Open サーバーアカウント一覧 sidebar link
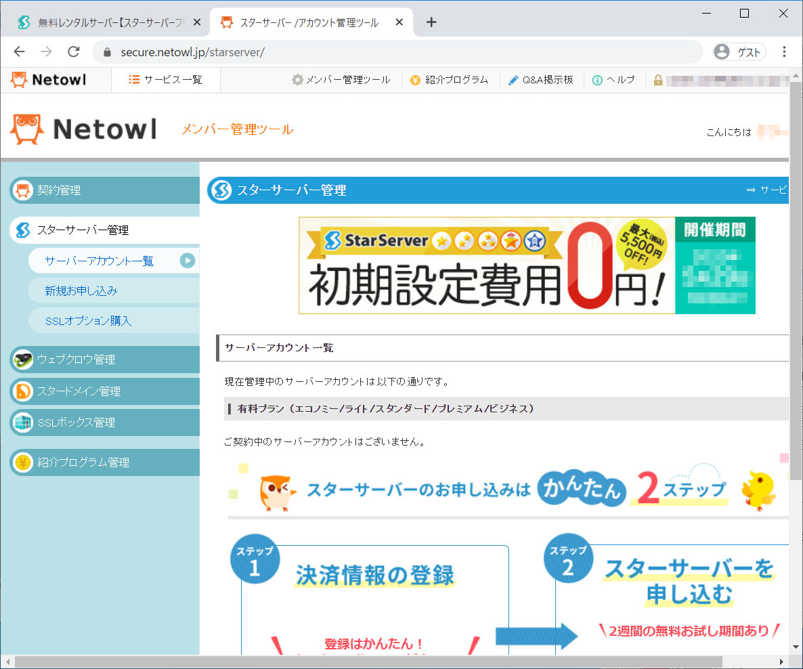 coord(99,261)
